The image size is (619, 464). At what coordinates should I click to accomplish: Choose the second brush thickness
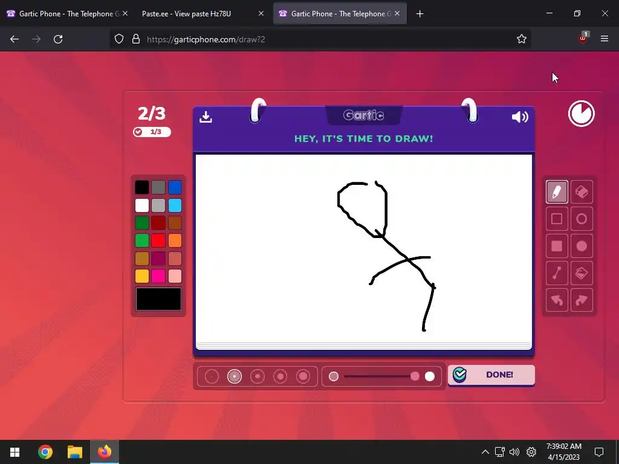pyautogui.click(x=235, y=376)
